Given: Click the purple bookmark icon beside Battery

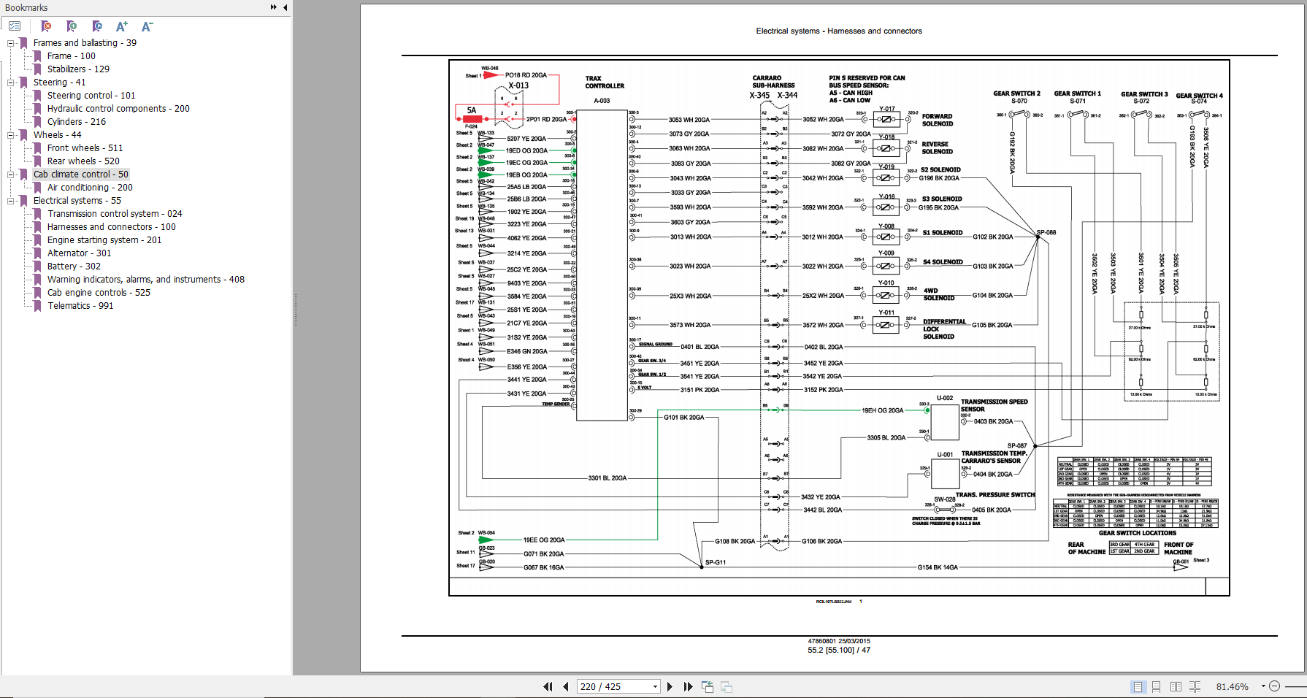Looking at the screenshot, I should point(38,266).
